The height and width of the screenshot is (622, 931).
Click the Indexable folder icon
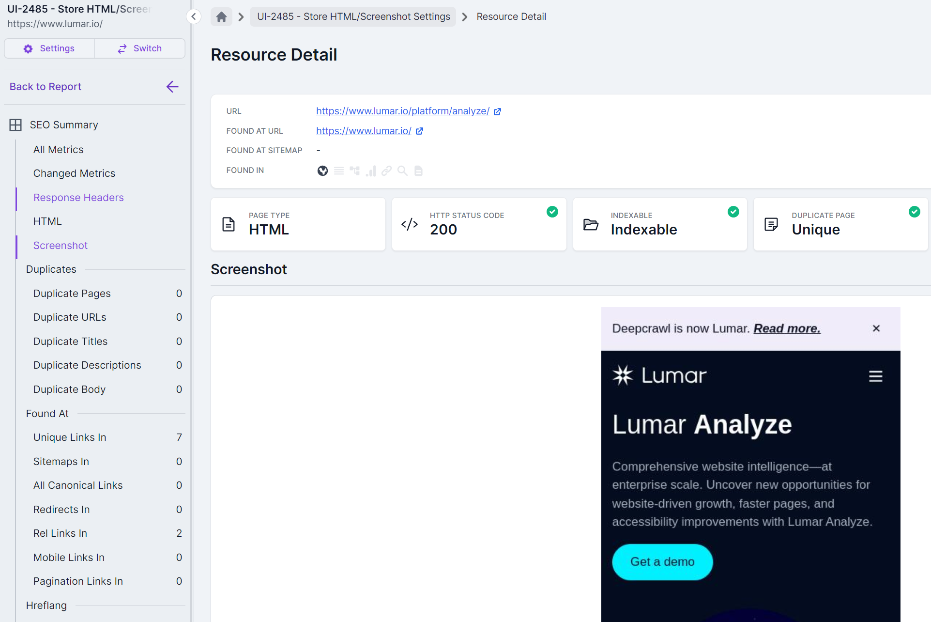[591, 224]
